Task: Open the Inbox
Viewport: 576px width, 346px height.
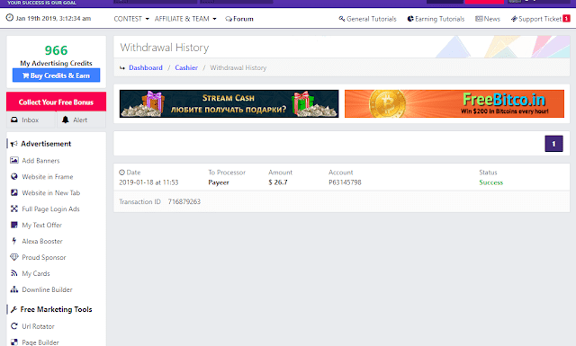Action: [30, 120]
